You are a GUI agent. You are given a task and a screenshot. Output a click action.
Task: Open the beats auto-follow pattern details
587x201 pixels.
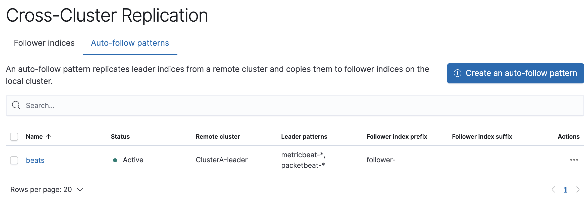(35, 160)
